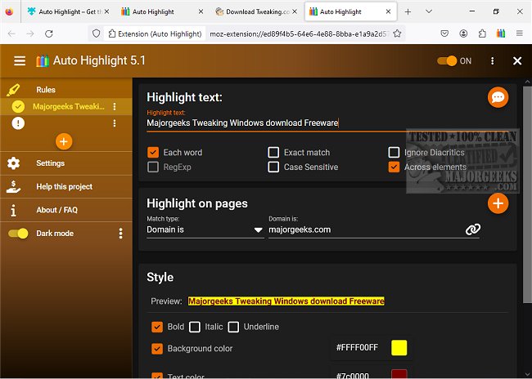Go forward in browser history
The height and width of the screenshot is (379, 532).
(30, 33)
